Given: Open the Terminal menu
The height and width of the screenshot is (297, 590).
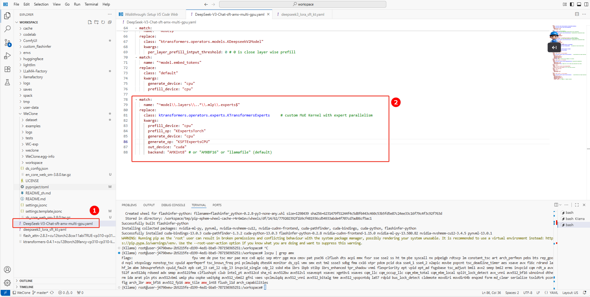Looking at the screenshot, I should (91, 4).
